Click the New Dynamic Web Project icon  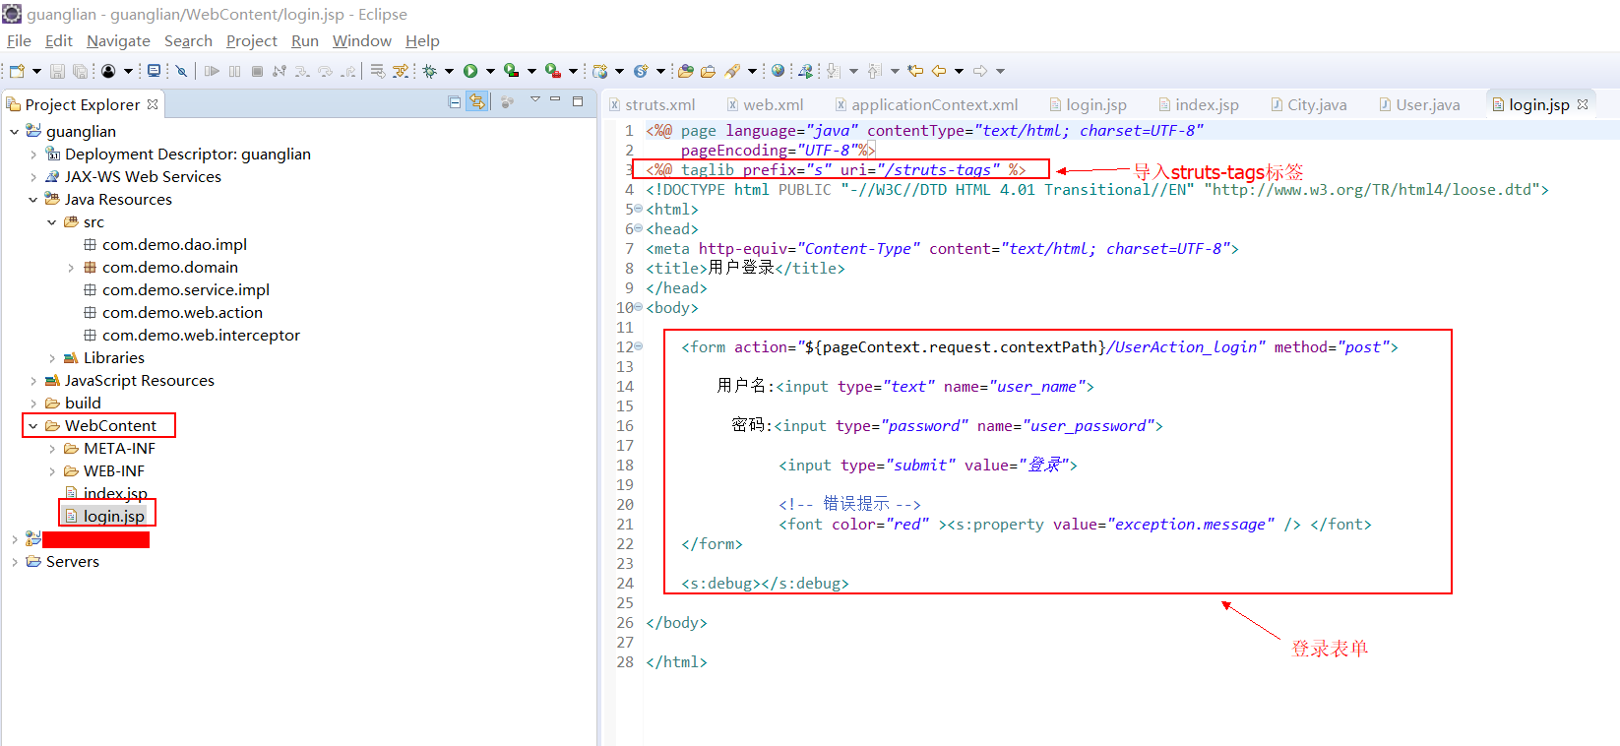599,71
